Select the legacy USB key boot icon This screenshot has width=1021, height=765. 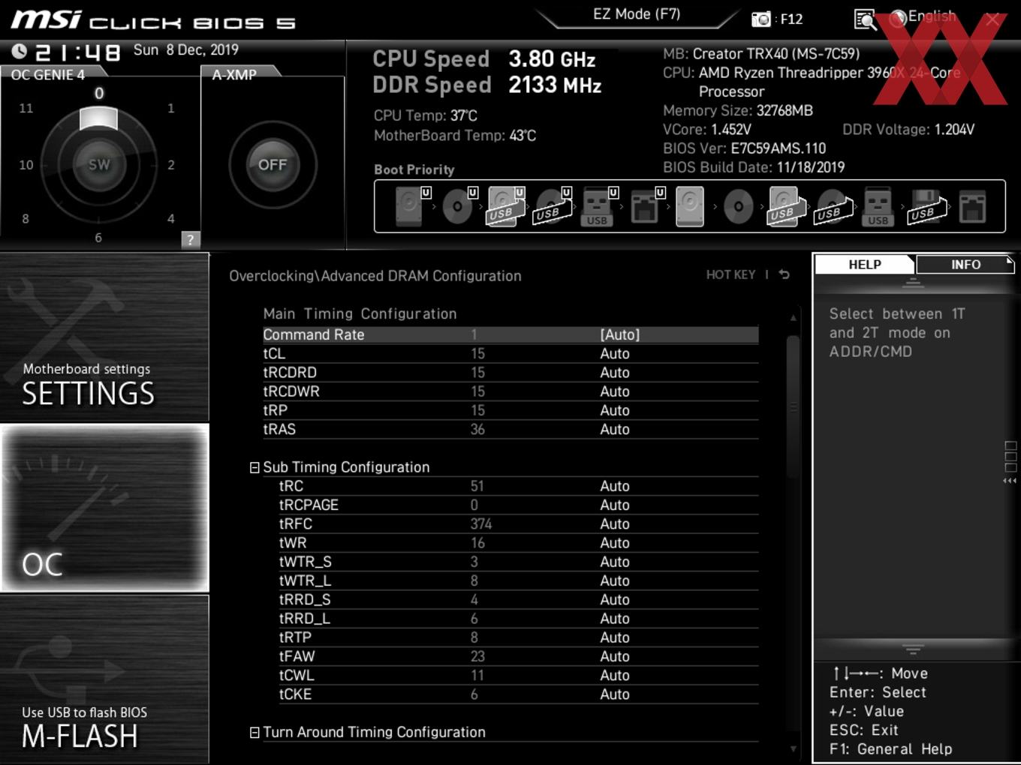coord(878,206)
